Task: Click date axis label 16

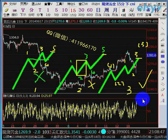Action: point(128,126)
